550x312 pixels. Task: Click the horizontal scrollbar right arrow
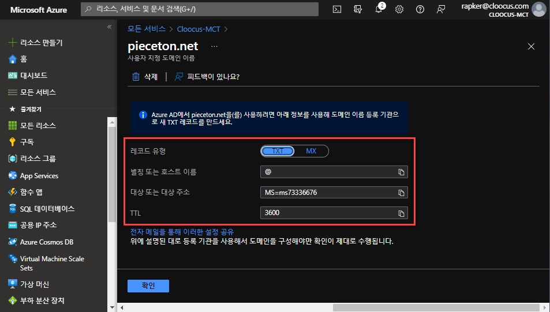(545, 307)
